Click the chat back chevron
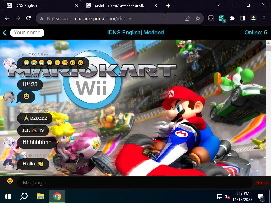 (x=5, y=33)
